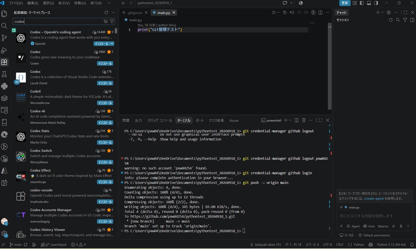This screenshot has width=416, height=249.
Task: Focus the chat message input box
Action: [375, 216]
